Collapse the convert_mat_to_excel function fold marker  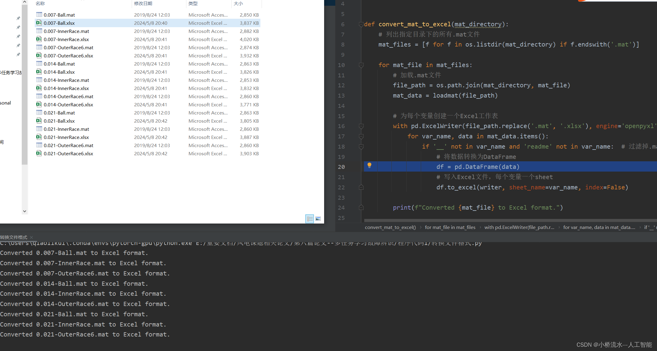361,24
